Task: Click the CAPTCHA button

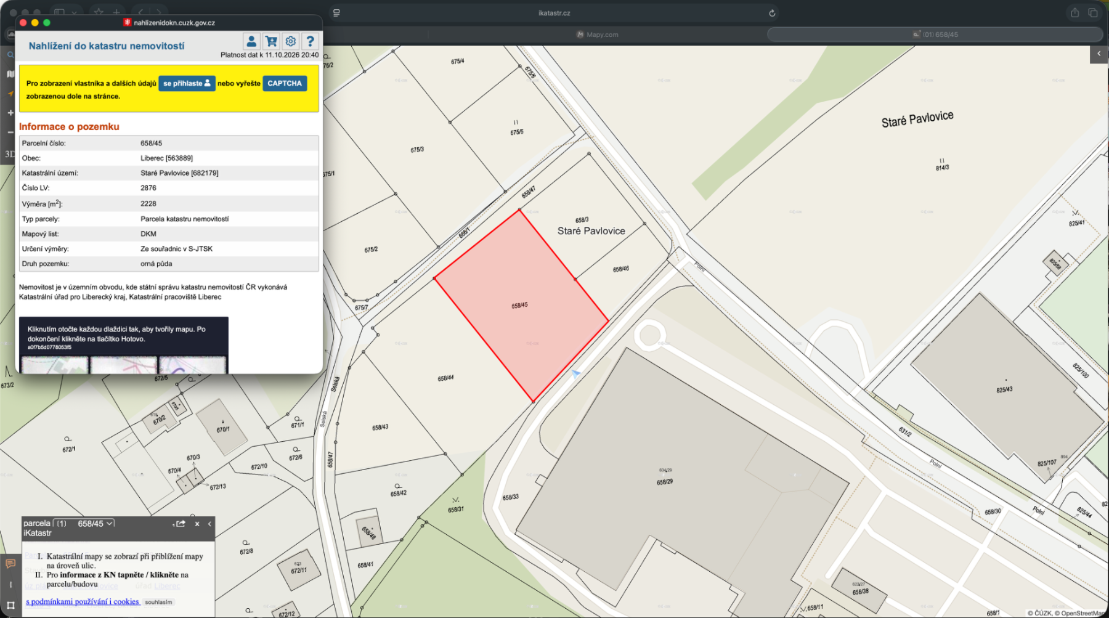Action: point(285,83)
